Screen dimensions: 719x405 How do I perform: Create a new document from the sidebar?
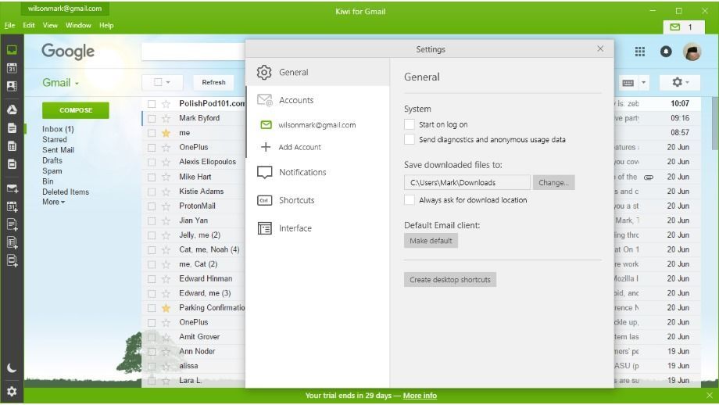[12, 224]
